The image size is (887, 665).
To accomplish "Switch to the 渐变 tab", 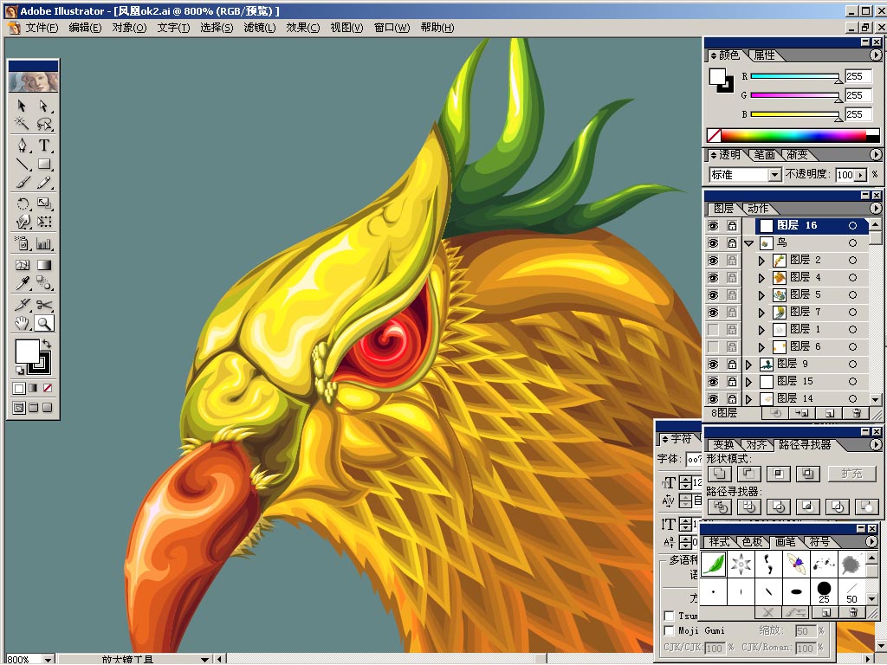I will click(x=797, y=154).
